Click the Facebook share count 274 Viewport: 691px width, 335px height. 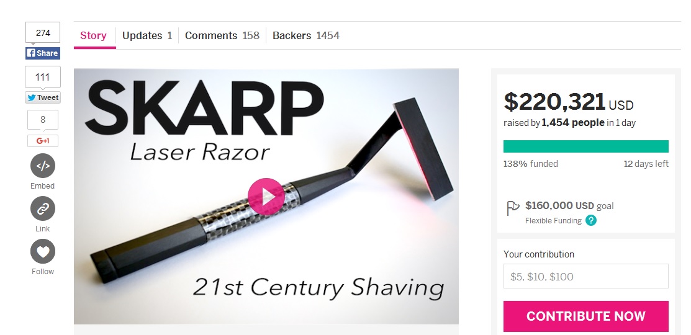pos(43,33)
